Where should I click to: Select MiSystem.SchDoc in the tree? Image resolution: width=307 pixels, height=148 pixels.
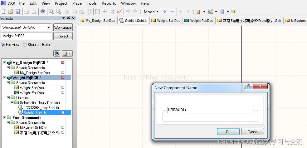point(33,127)
